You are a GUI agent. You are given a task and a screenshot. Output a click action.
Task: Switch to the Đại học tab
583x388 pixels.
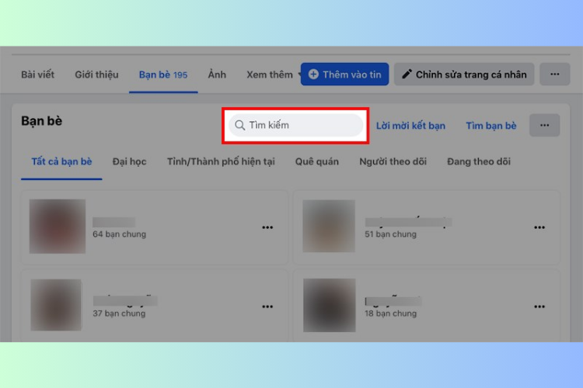click(x=129, y=161)
